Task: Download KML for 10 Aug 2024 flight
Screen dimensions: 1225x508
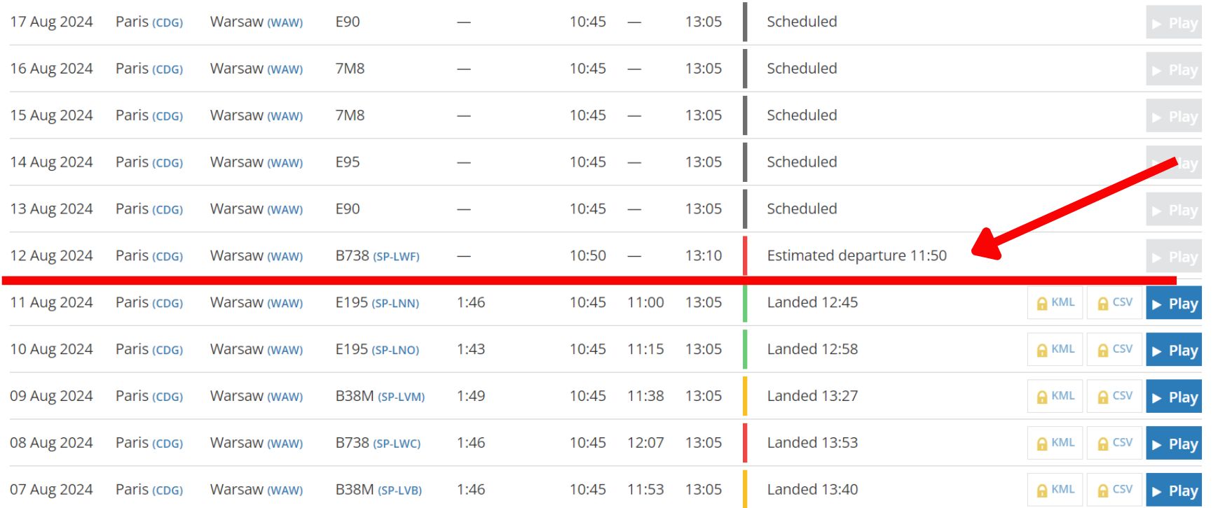Action: (1055, 350)
